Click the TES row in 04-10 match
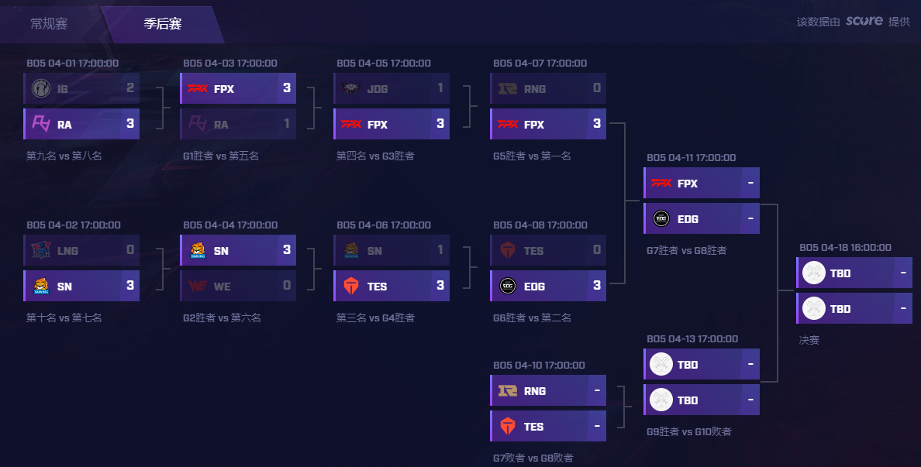This screenshot has height=467, width=921. (x=547, y=427)
